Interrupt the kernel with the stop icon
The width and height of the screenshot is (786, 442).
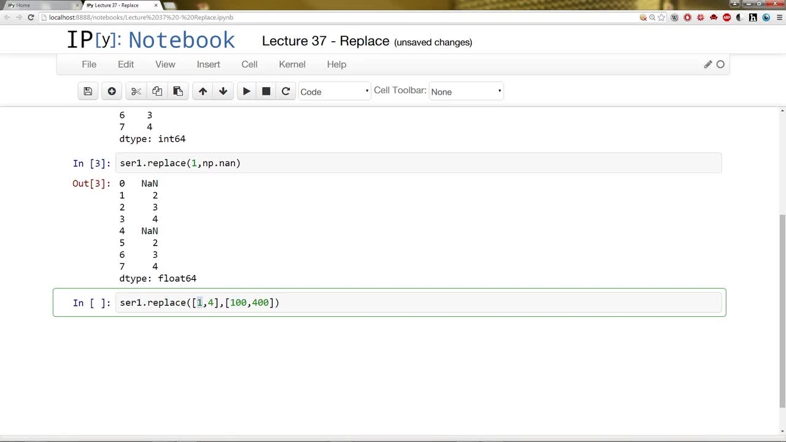[266, 91]
